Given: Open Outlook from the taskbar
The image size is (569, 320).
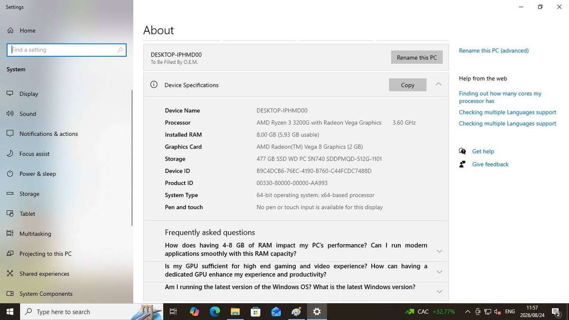Looking at the screenshot, I should tap(276, 311).
